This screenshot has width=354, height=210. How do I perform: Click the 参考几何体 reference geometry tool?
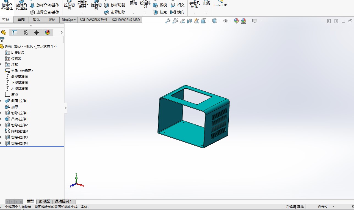pyautogui.click(x=195, y=4)
